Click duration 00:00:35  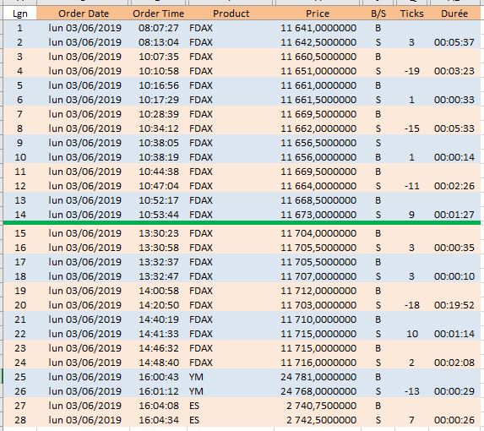(x=454, y=248)
